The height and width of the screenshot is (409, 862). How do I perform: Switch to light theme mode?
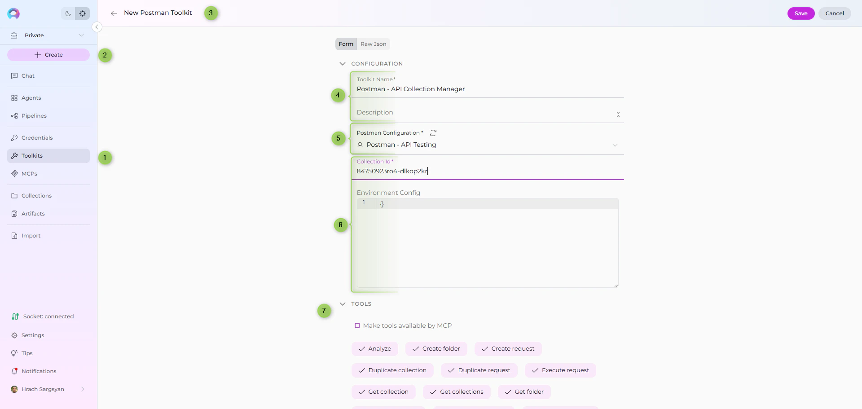83,13
